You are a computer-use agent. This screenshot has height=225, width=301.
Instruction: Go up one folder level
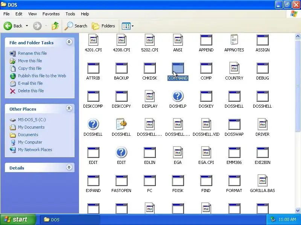coord(55,26)
